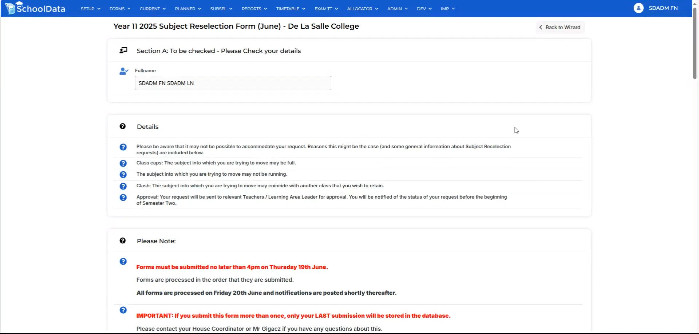Click the Section A 'Please Check your details' heading

click(x=219, y=51)
